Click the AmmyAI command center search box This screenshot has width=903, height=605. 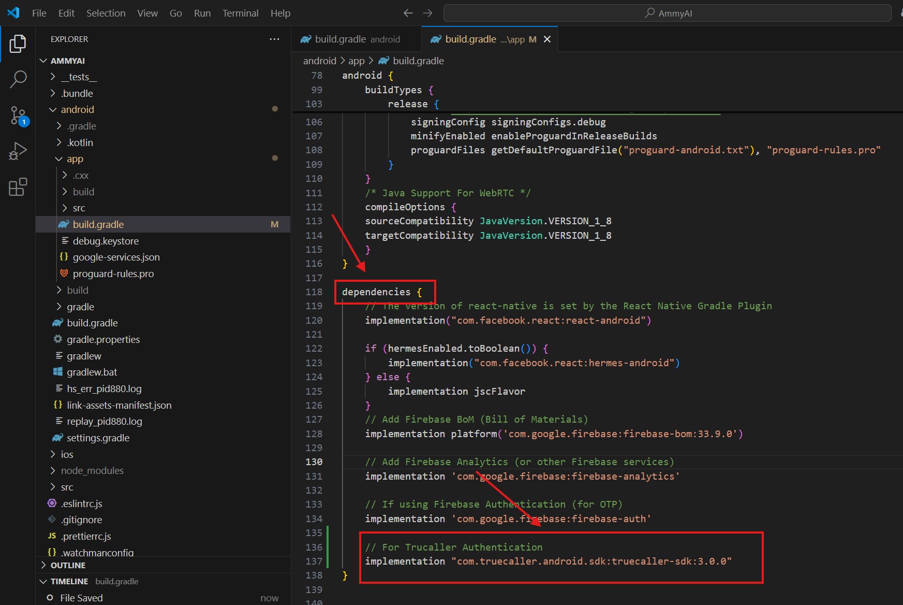click(667, 13)
